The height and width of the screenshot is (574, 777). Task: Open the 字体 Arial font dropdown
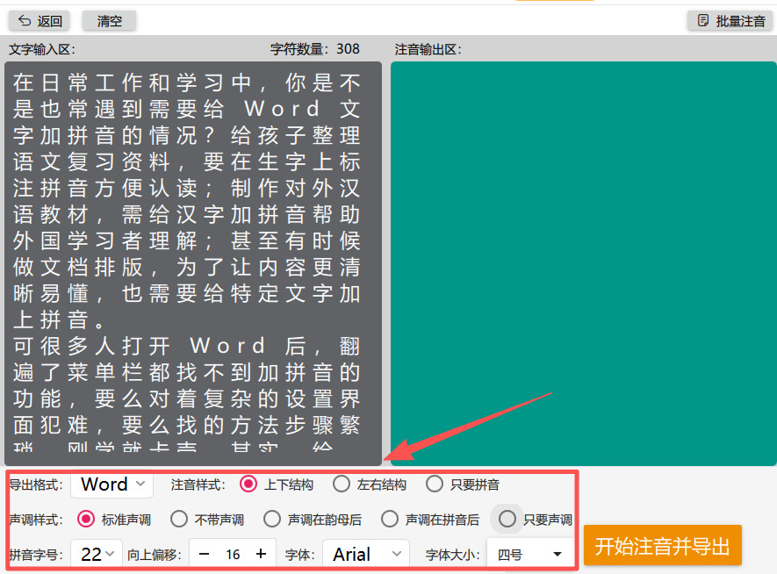point(366,554)
